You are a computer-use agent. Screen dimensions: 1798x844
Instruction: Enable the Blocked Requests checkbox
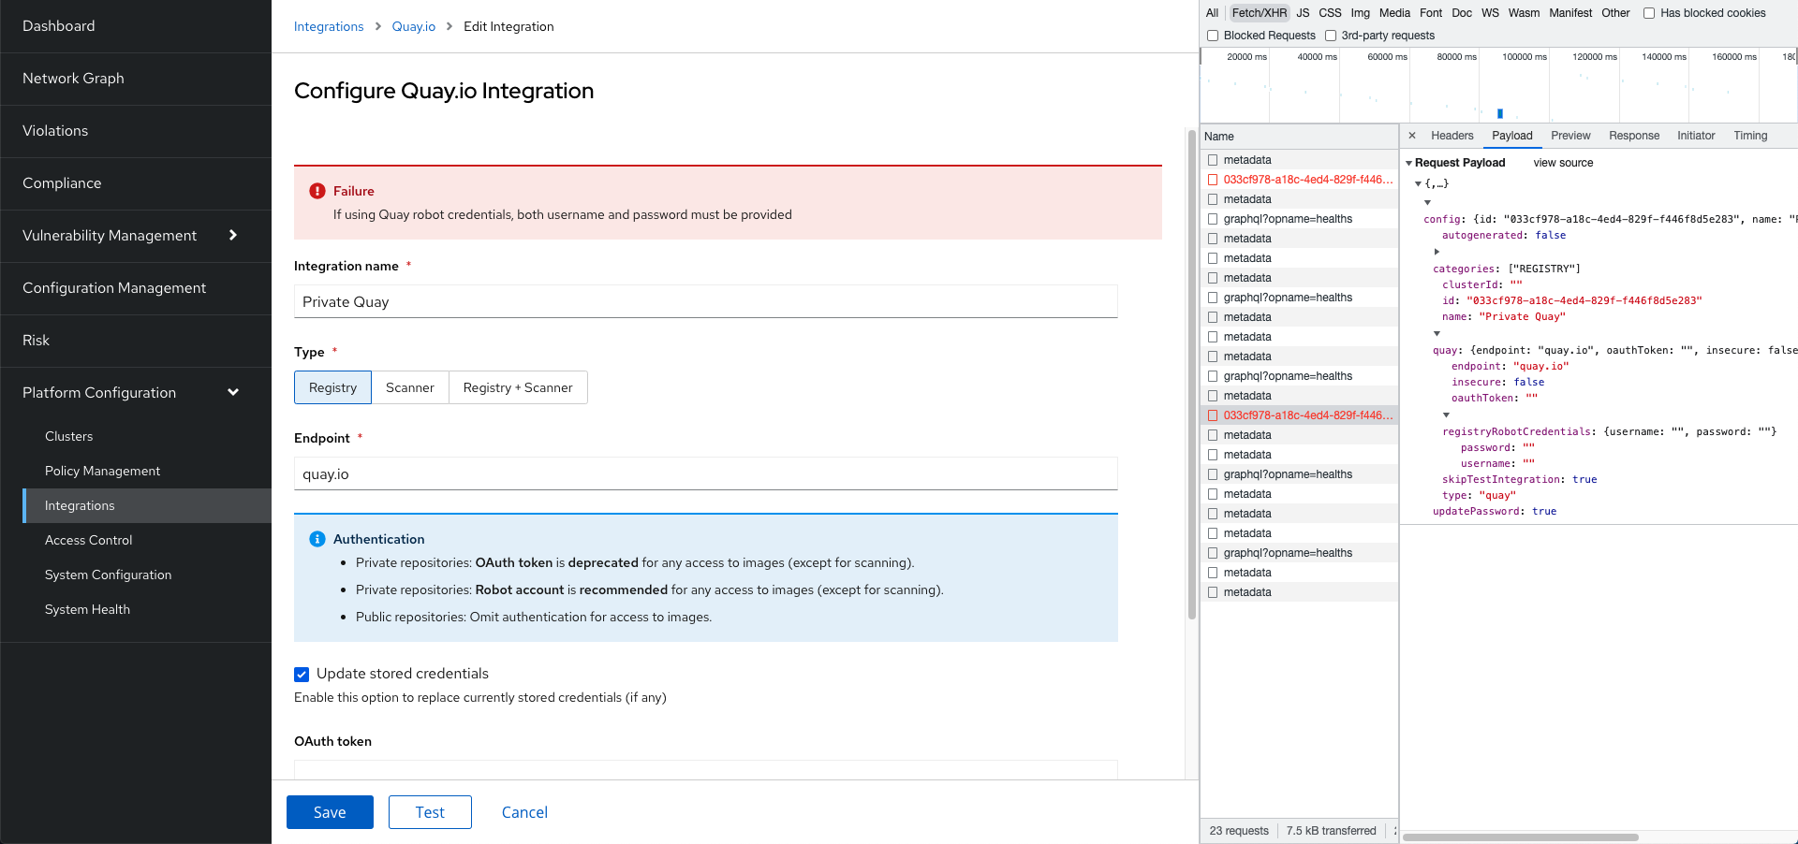[x=1213, y=36]
